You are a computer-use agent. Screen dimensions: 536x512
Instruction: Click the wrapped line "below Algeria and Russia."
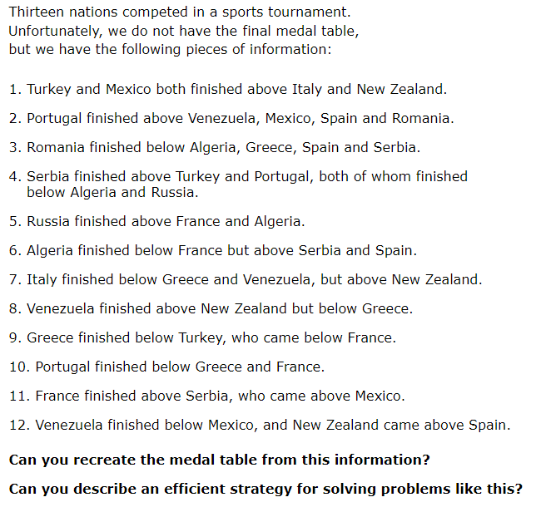point(112,192)
